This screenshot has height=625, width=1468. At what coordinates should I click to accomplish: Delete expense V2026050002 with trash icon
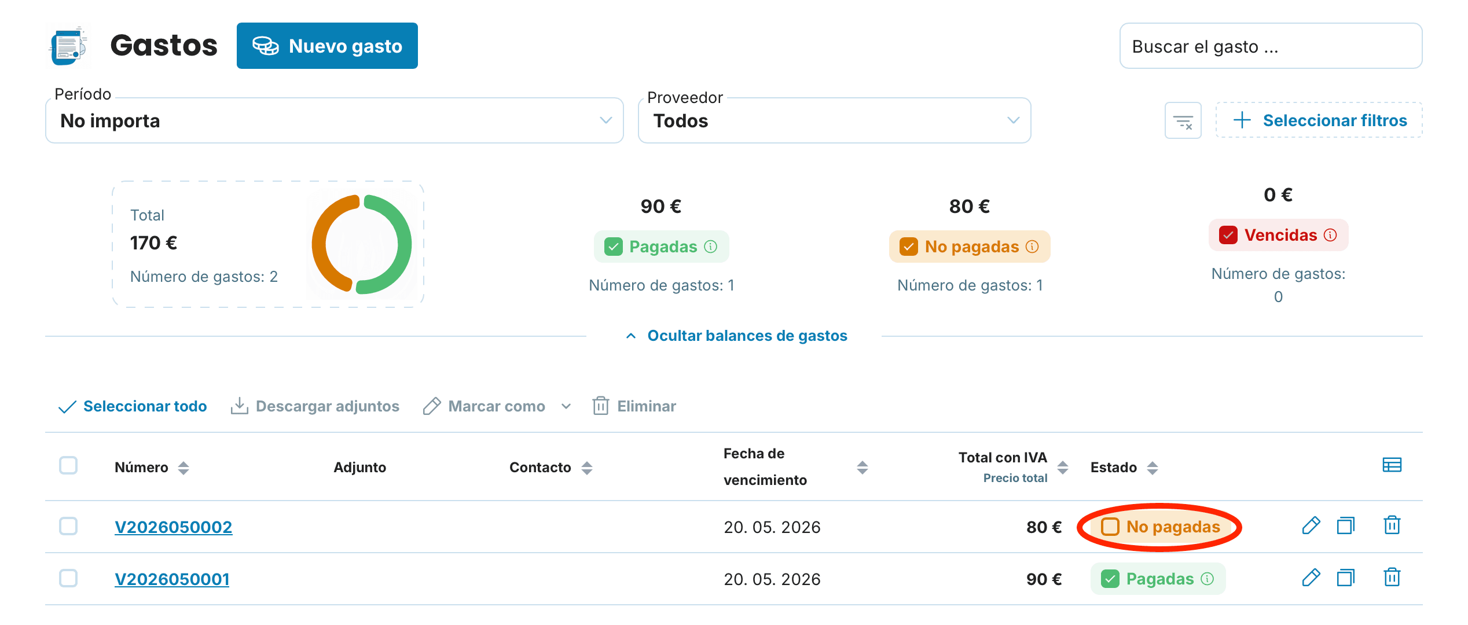(1392, 525)
